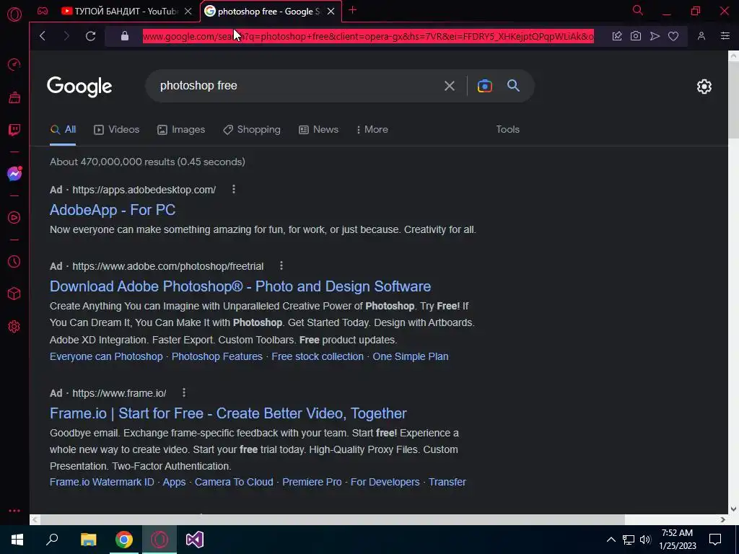The image size is (739, 554).
Task: Open sidebar Settings gear icon
Action: click(14, 327)
